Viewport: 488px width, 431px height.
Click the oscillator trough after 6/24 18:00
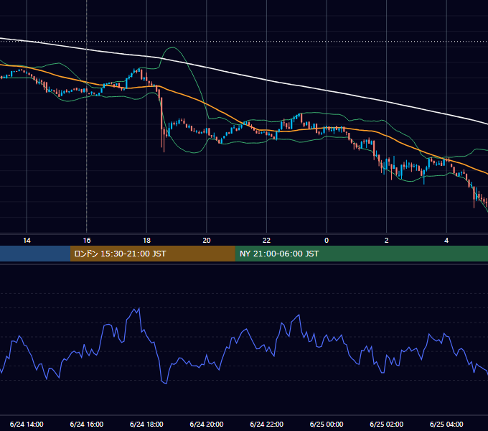164,382
